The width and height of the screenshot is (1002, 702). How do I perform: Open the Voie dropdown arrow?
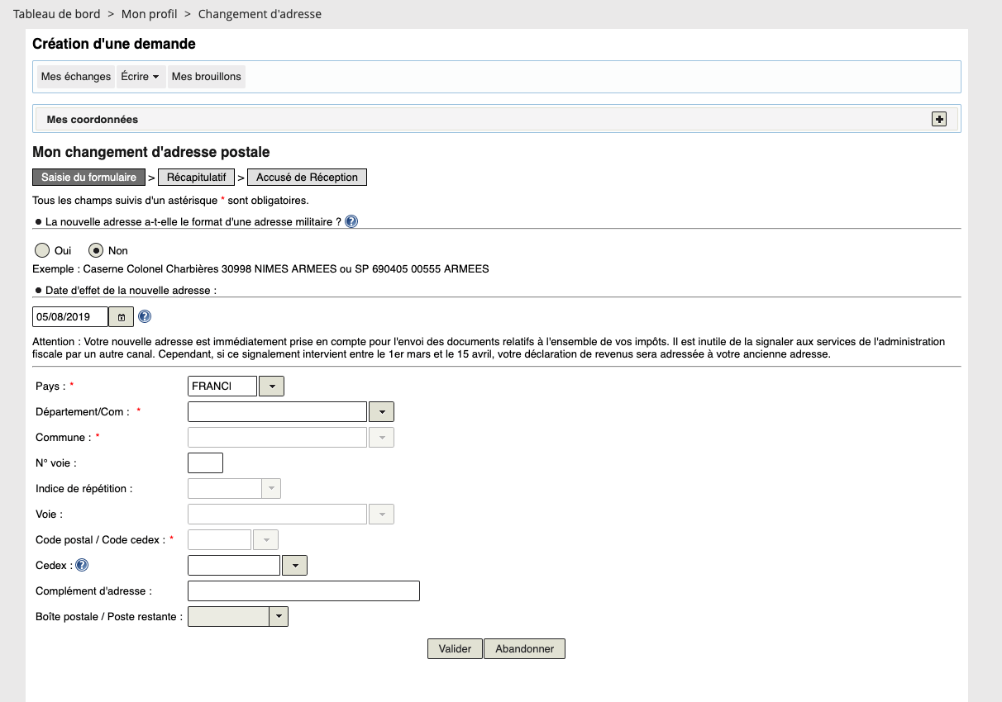pyautogui.click(x=381, y=515)
